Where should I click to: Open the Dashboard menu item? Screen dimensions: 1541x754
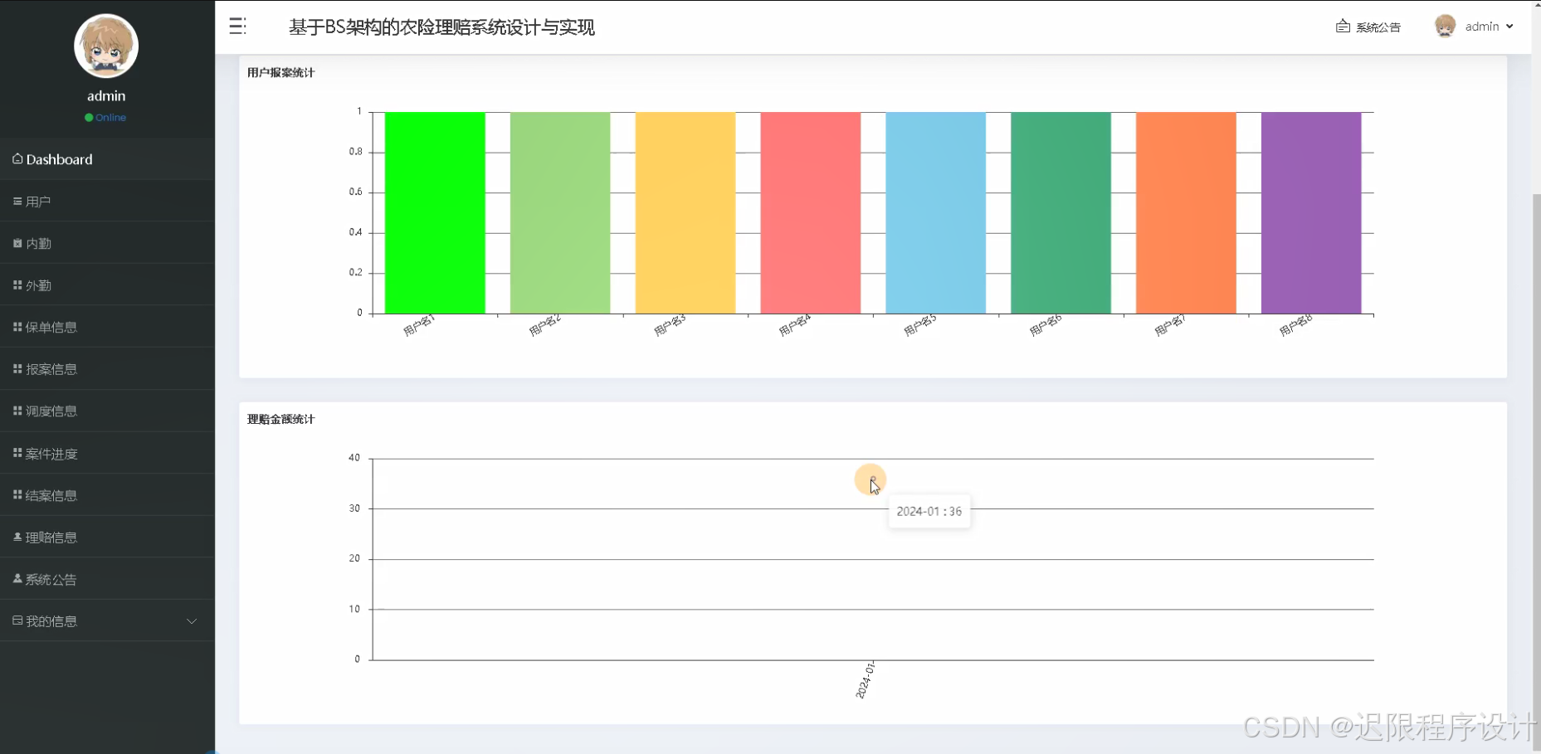pyautogui.click(x=107, y=159)
